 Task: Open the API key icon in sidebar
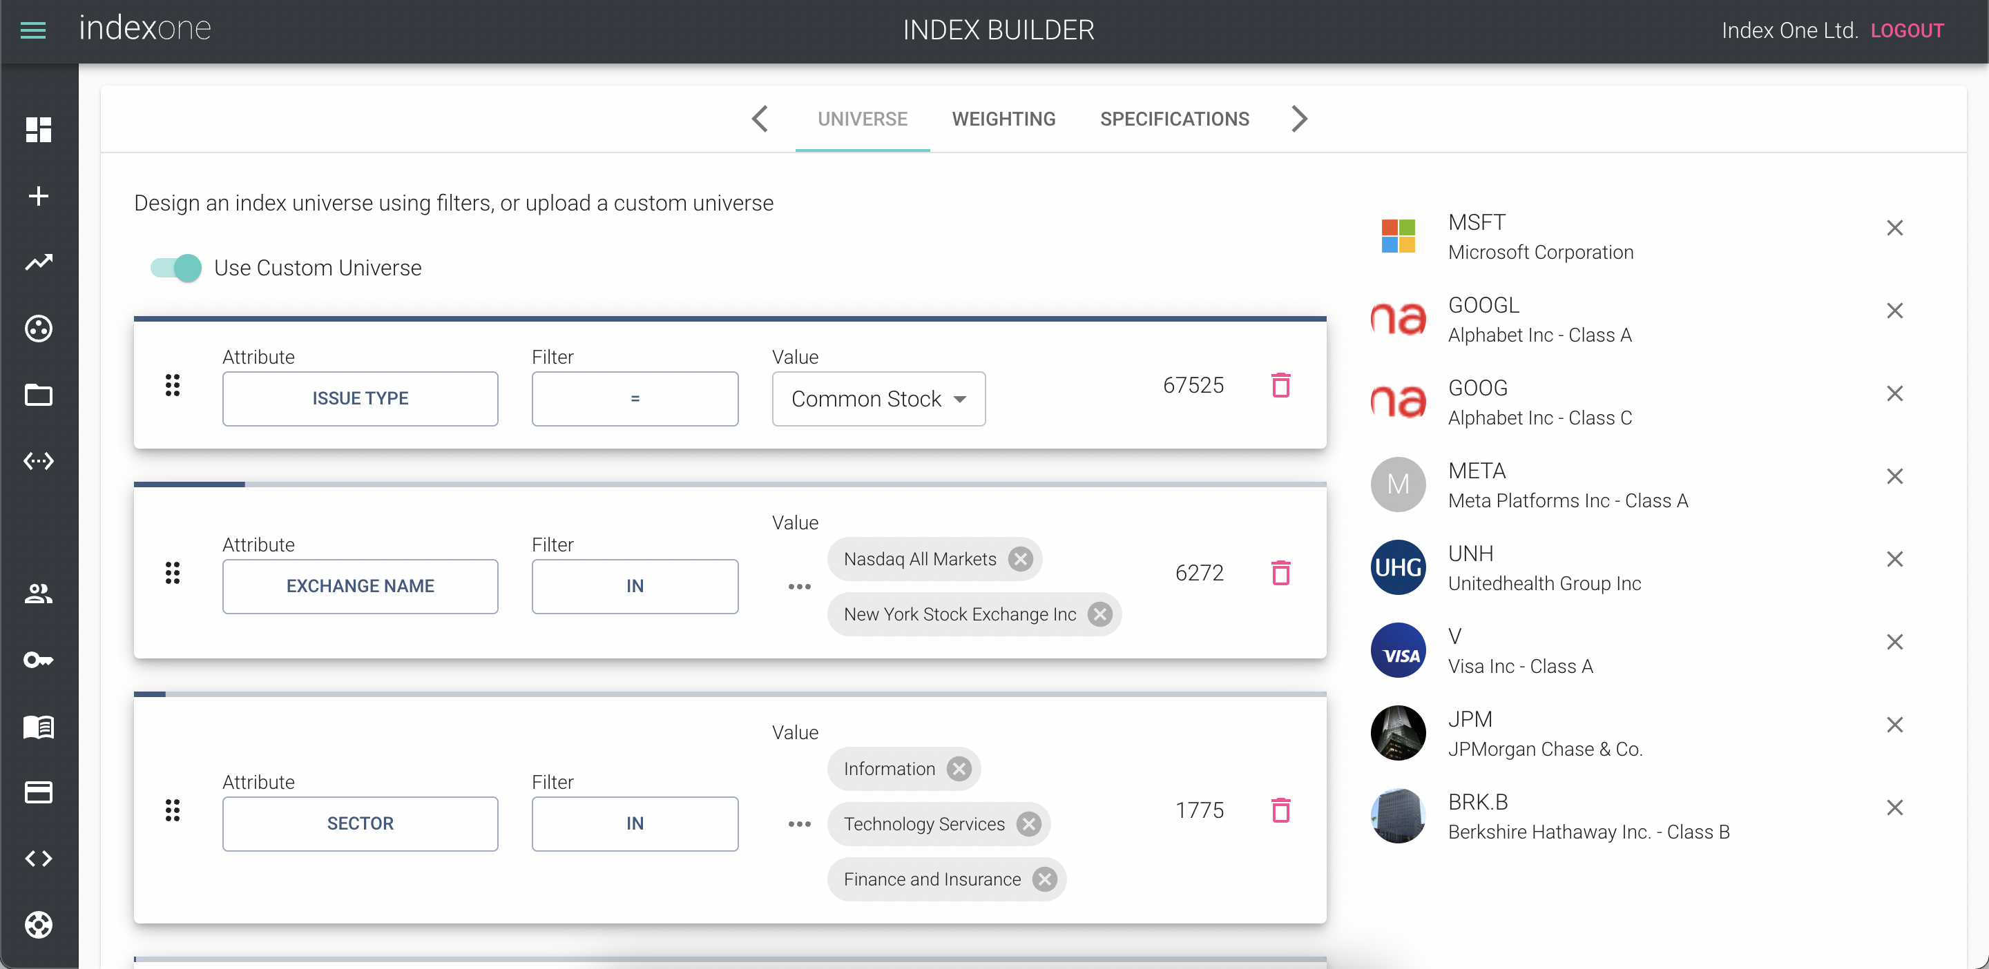pyautogui.click(x=39, y=660)
